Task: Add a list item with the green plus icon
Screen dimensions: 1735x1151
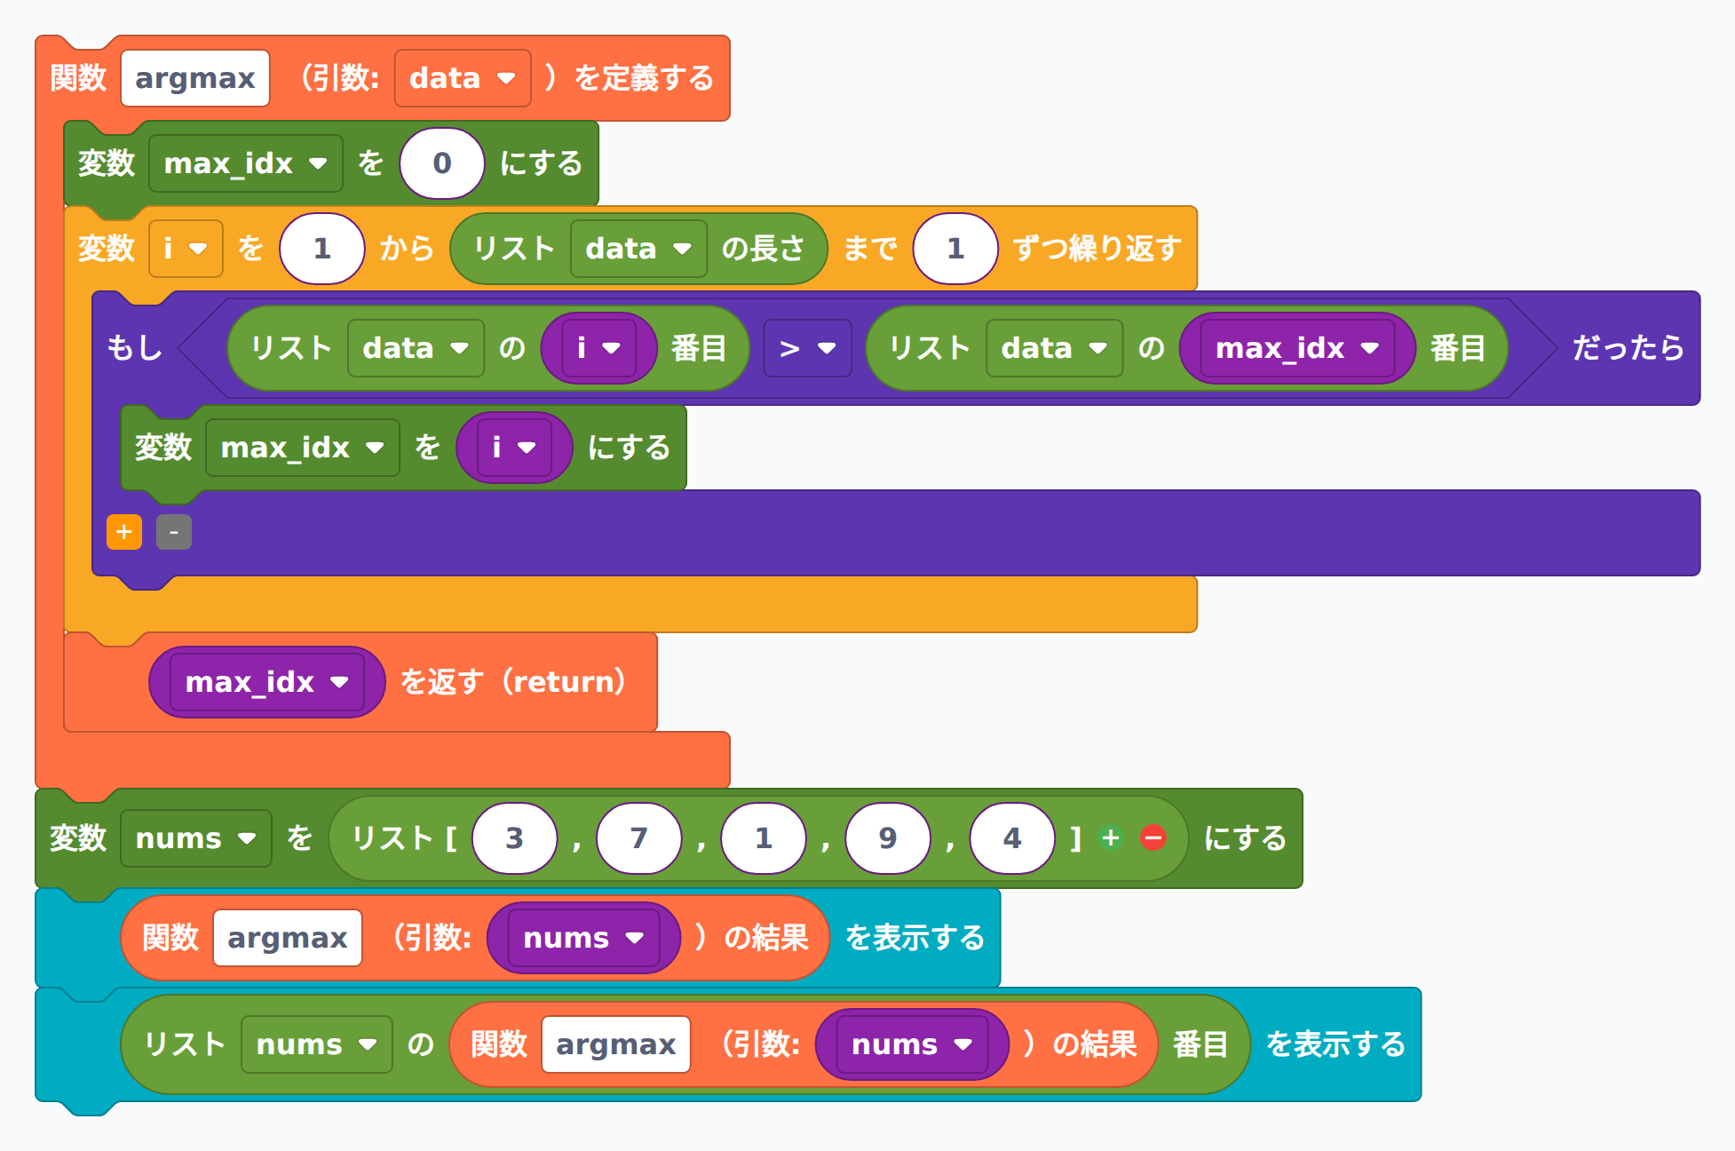Action: point(1110,837)
